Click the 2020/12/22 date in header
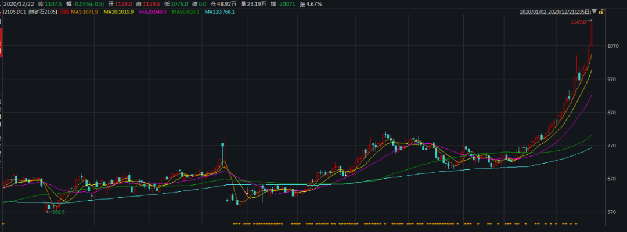627x232 pixels. pyautogui.click(x=17, y=3)
